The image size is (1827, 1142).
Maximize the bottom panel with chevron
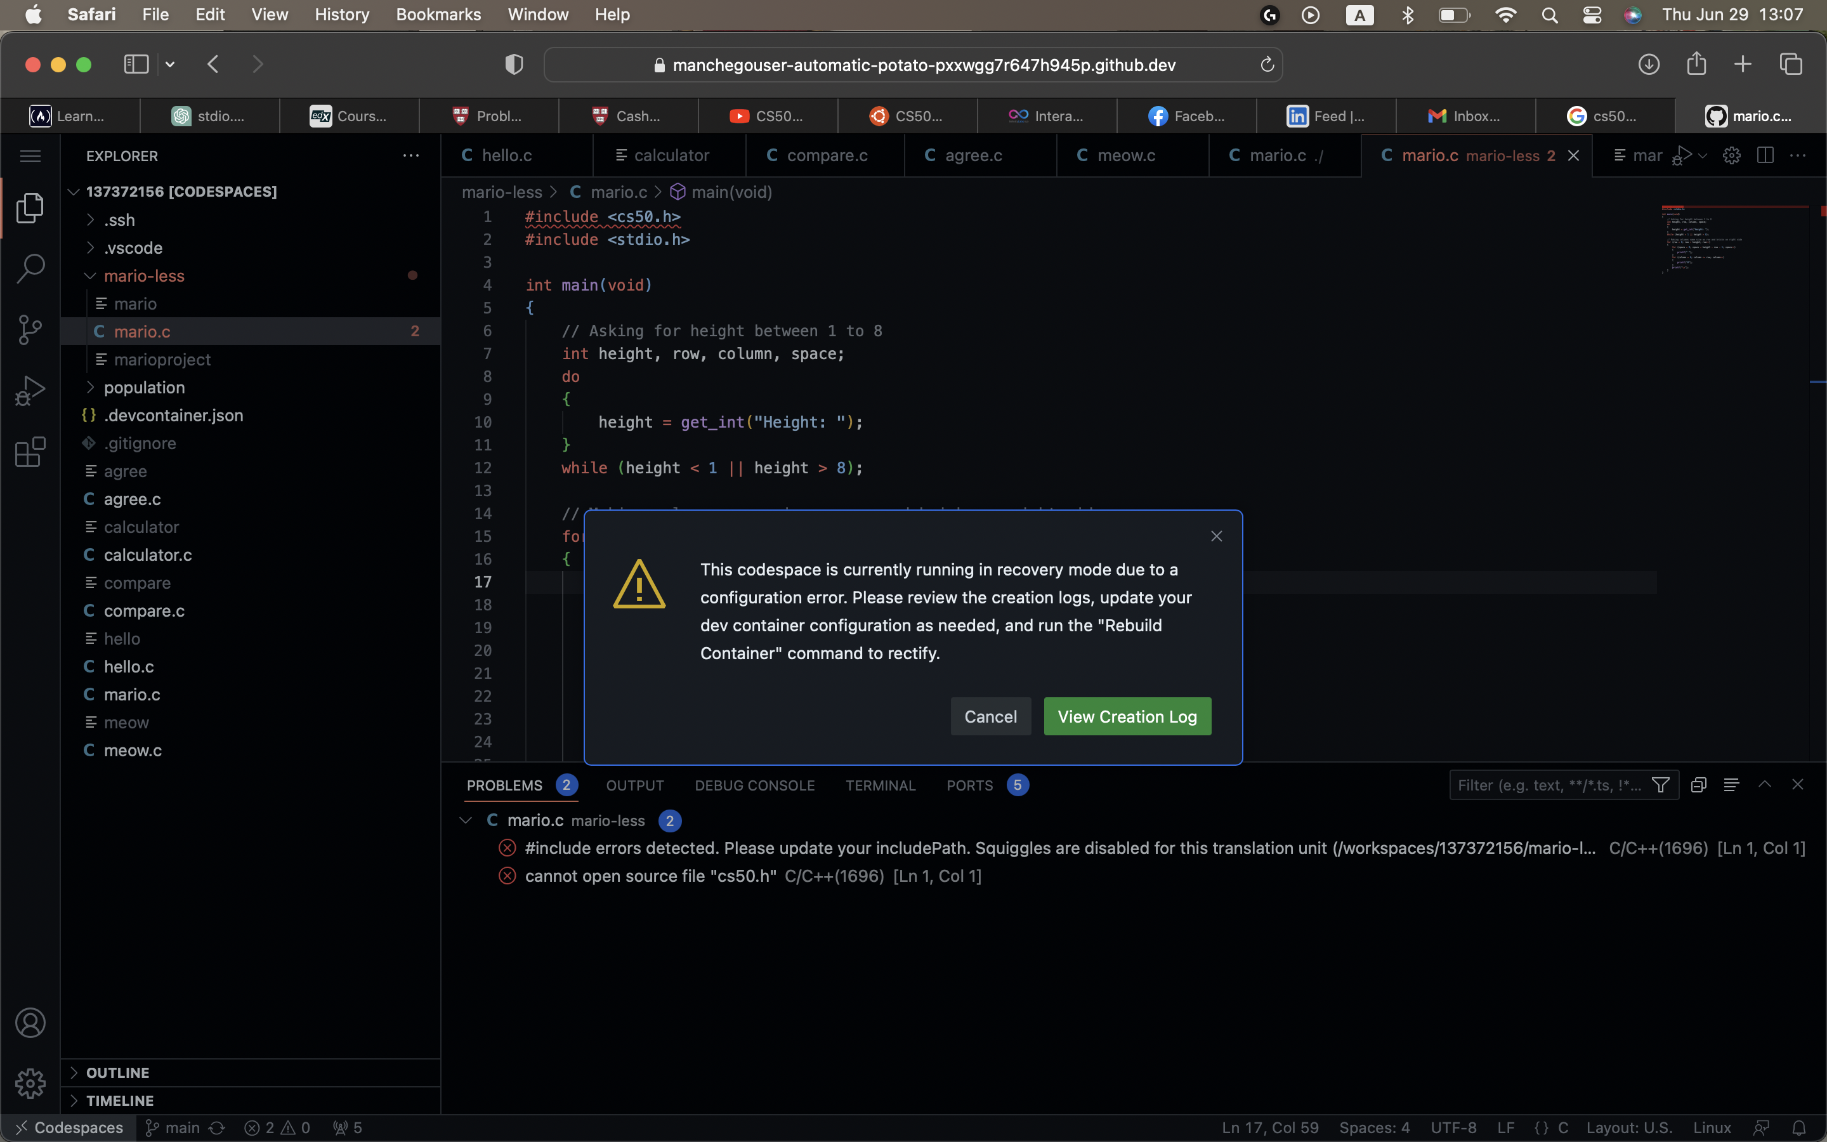(1764, 785)
